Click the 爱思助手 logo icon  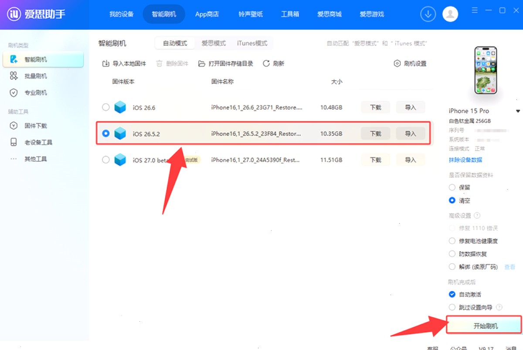coord(14,14)
